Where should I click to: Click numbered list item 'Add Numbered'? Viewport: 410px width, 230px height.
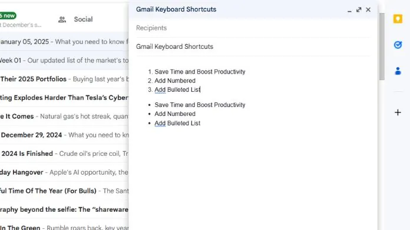175,81
